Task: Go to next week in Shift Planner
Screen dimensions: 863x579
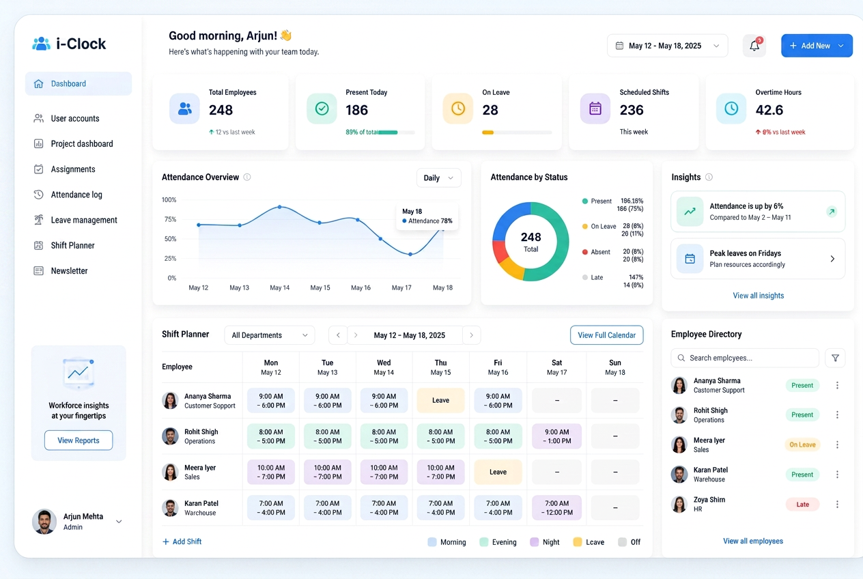Action: click(471, 335)
